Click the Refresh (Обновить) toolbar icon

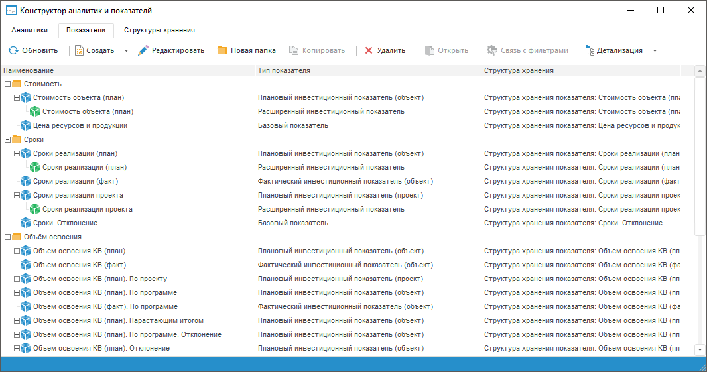point(13,50)
